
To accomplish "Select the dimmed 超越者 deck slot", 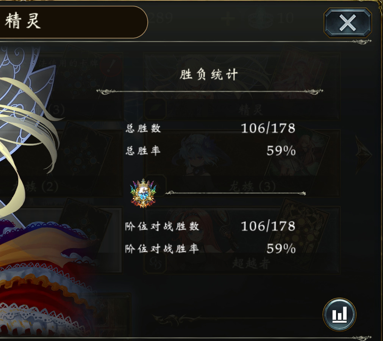I will [x=242, y=240].
